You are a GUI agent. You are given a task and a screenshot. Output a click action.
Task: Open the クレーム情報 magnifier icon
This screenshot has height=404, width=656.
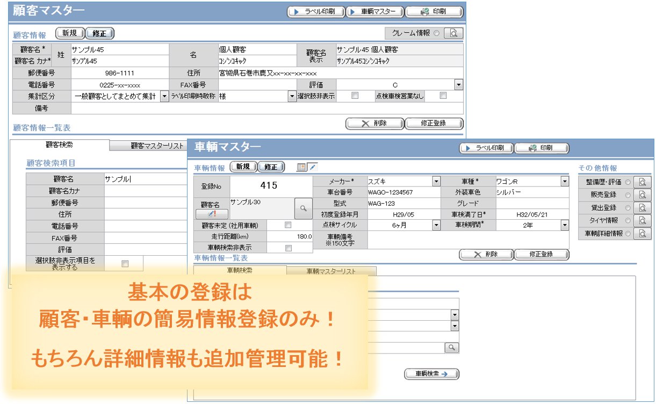[x=453, y=33]
